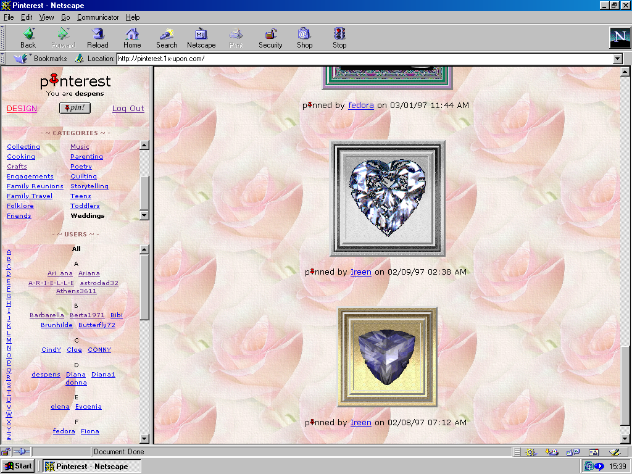Open the Windows Start button
632x474 pixels.
[x=18, y=466]
